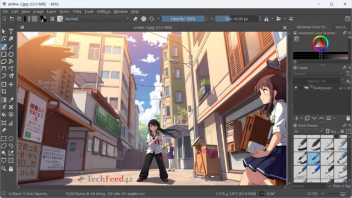
Task: Select the Pan hand tool
Action: coord(11,169)
